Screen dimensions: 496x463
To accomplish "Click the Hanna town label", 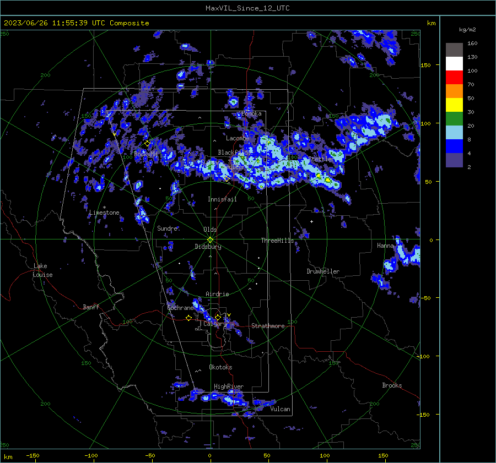I will [385, 246].
